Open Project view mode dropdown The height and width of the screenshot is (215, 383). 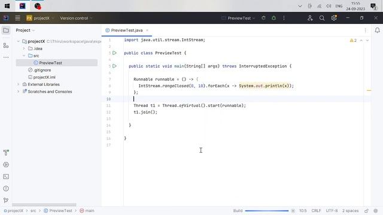(x=25, y=30)
